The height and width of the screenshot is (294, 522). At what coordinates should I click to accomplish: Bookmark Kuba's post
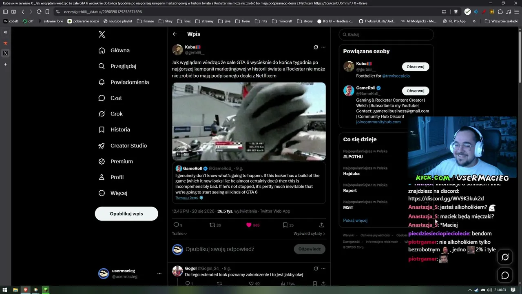pyautogui.click(x=285, y=225)
